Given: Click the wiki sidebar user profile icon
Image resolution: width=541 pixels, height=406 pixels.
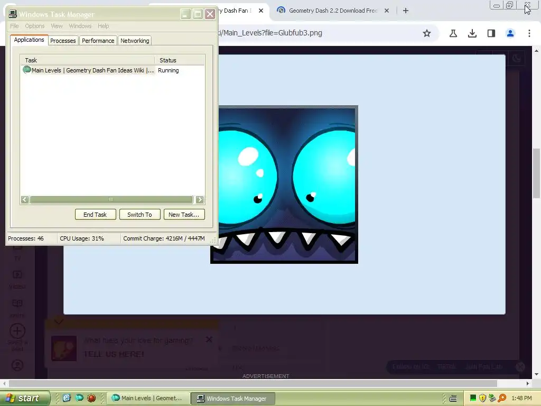Looking at the screenshot, I should pyautogui.click(x=17, y=365).
